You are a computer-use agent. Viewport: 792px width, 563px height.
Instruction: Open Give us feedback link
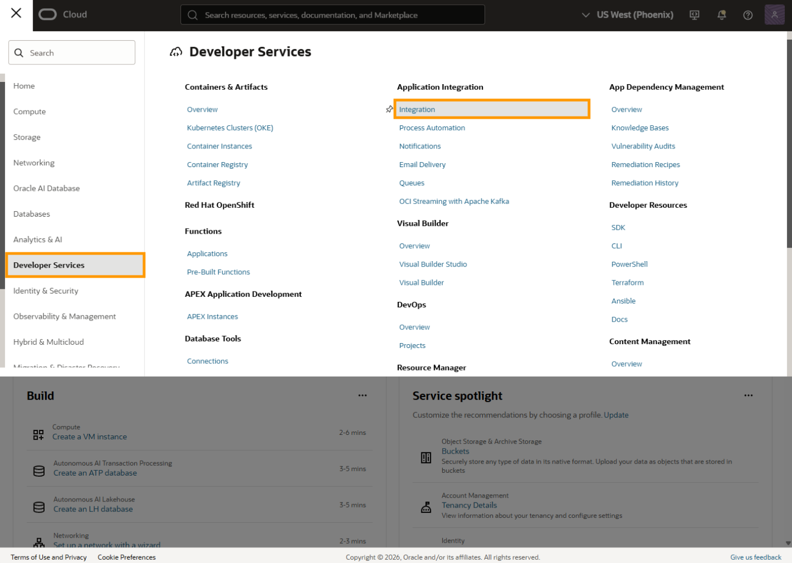point(756,558)
